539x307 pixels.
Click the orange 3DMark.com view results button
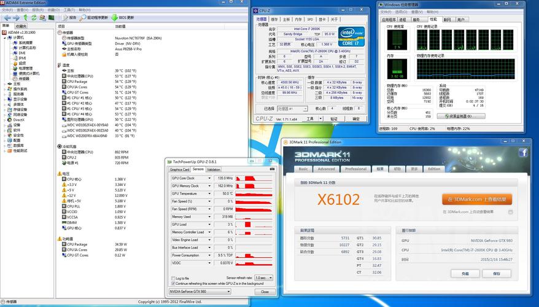[x=477, y=200]
